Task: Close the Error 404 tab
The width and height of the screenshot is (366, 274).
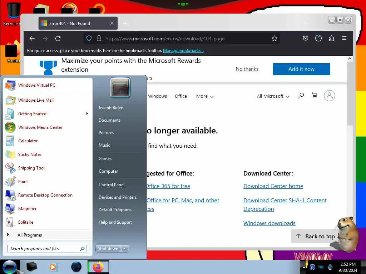Action: point(112,23)
